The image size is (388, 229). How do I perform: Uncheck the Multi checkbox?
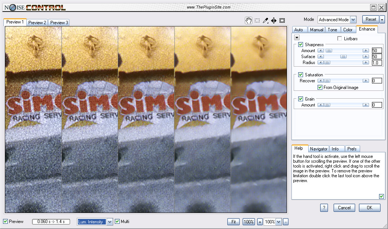(117, 222)
